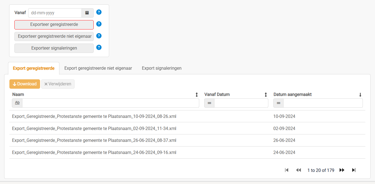
Task: Go to the last page of results
Action: point(354,170)
